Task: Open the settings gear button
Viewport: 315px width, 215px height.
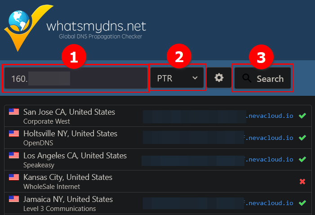Action: coord(219,78)
